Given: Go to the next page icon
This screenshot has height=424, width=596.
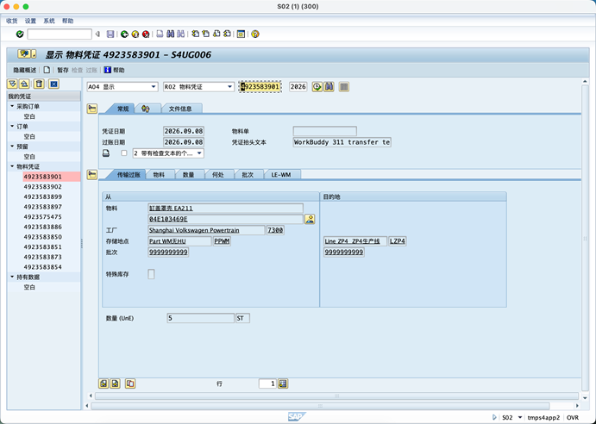Looking at the screenshot, I should 216,34.
